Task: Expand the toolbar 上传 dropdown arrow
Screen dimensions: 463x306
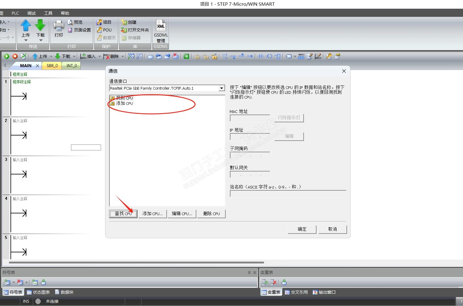Action: pos(51,56)
